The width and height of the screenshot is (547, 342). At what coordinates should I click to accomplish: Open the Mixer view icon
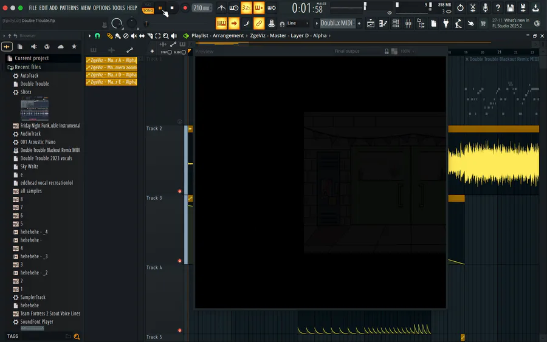[x=408, y=23]
